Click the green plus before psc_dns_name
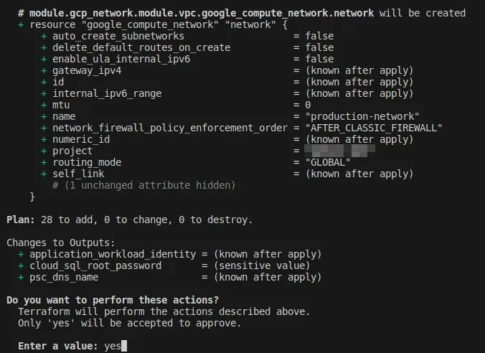Viewport: 485px width, 353px height. pos(21,277)
